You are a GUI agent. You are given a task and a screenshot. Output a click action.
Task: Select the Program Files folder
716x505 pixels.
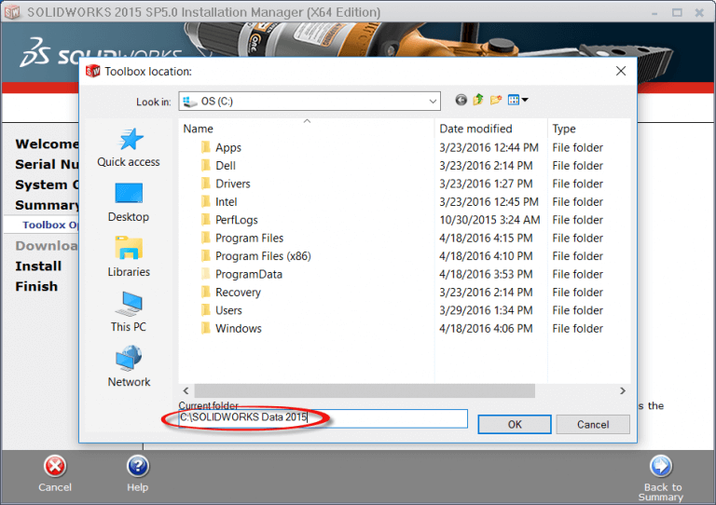(249, 238)
